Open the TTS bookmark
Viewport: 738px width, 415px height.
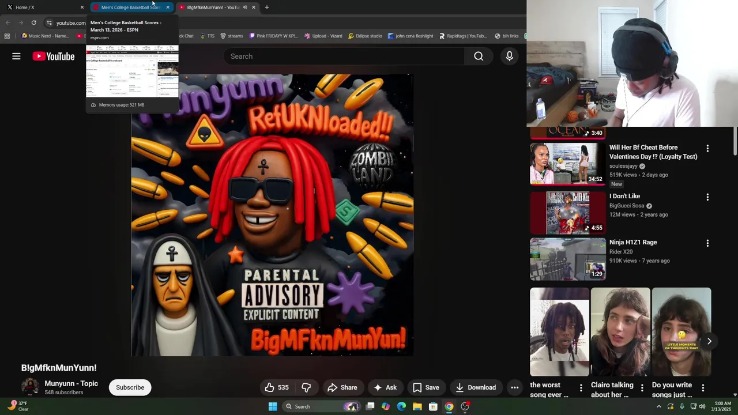click(207, 36)
